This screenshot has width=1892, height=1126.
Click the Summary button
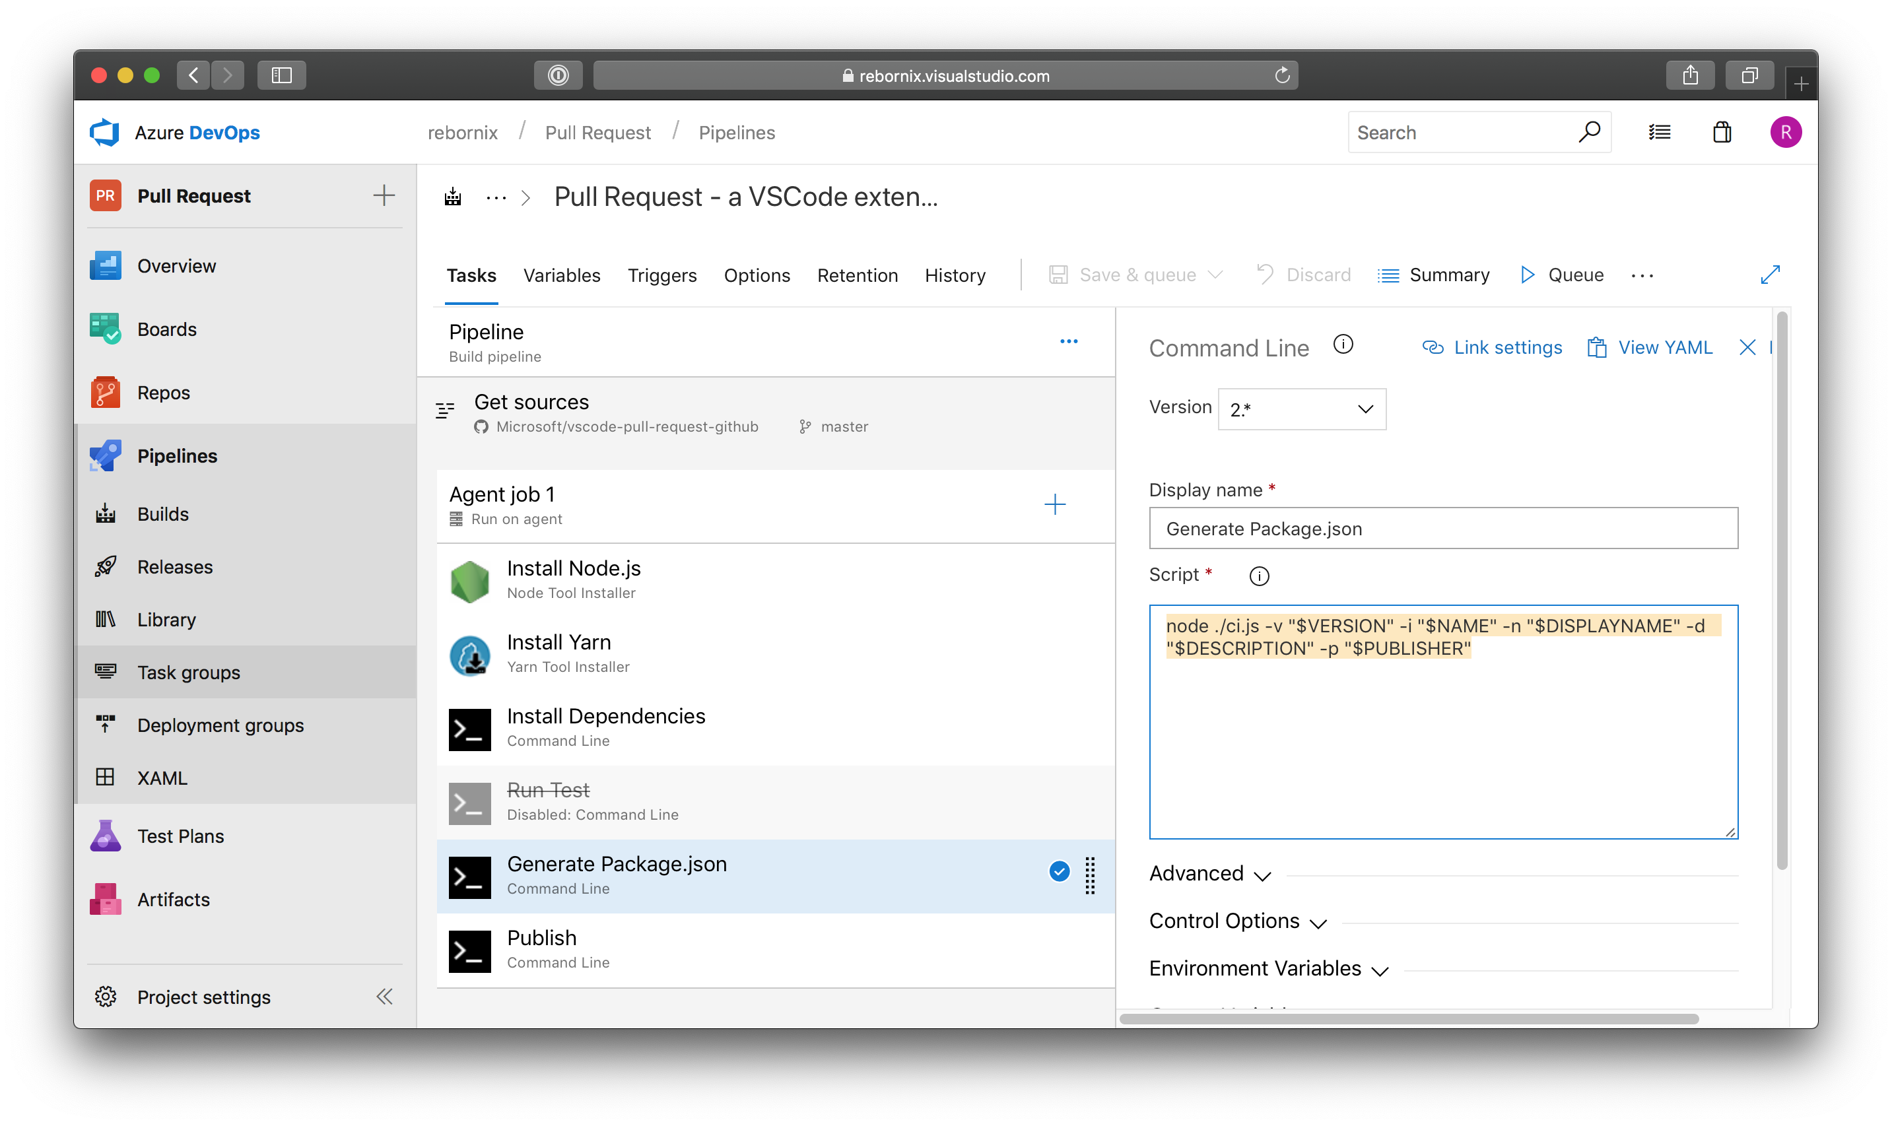tap(1433, 275)
